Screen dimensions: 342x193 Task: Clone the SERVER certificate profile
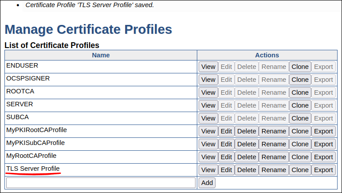pos(300,105)
